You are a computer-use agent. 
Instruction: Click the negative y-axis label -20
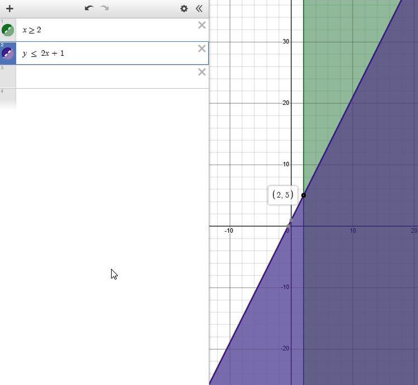285,349
